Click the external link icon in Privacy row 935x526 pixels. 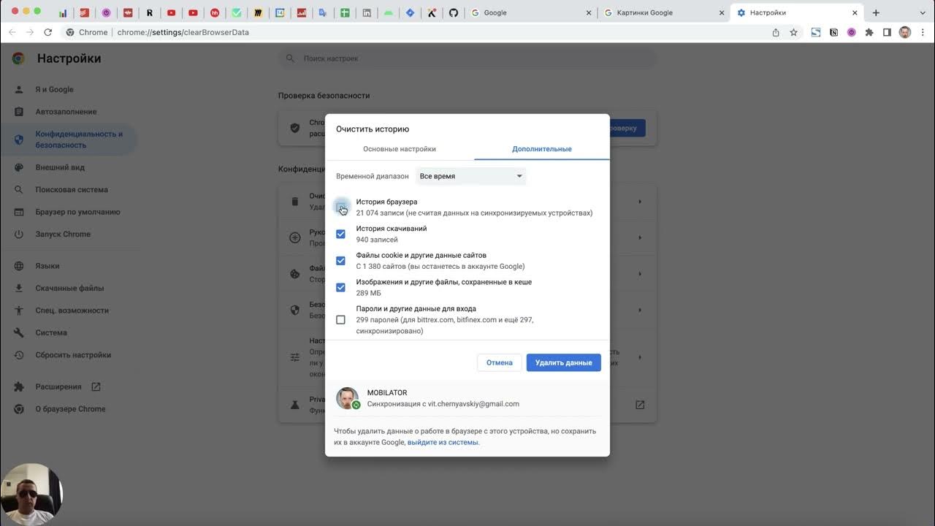640,405
